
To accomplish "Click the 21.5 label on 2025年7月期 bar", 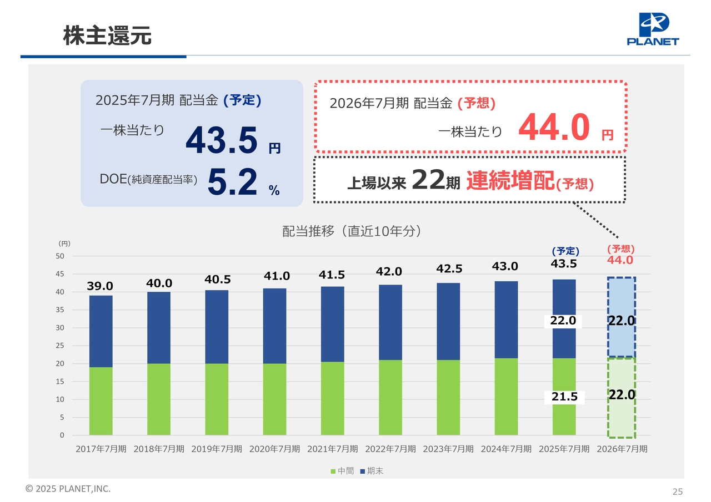I will pyautogui.click(x=564, y=397).
